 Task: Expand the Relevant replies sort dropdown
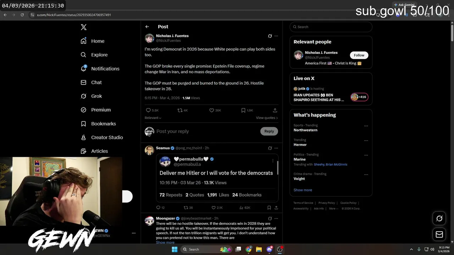point(153,118)
